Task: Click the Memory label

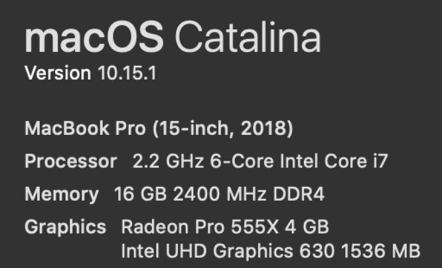Action: 62,195
